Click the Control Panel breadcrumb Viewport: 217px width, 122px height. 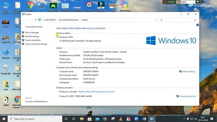[x=50, y=20]
